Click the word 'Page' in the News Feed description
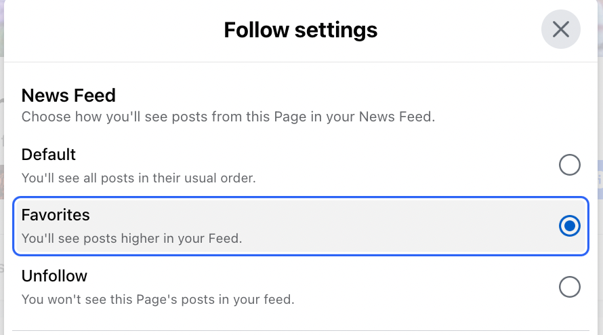 point(290,117)
